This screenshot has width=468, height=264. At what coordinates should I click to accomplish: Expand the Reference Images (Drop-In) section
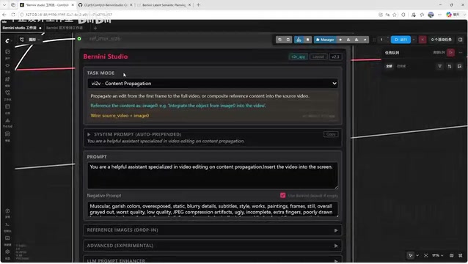[213, 230]
